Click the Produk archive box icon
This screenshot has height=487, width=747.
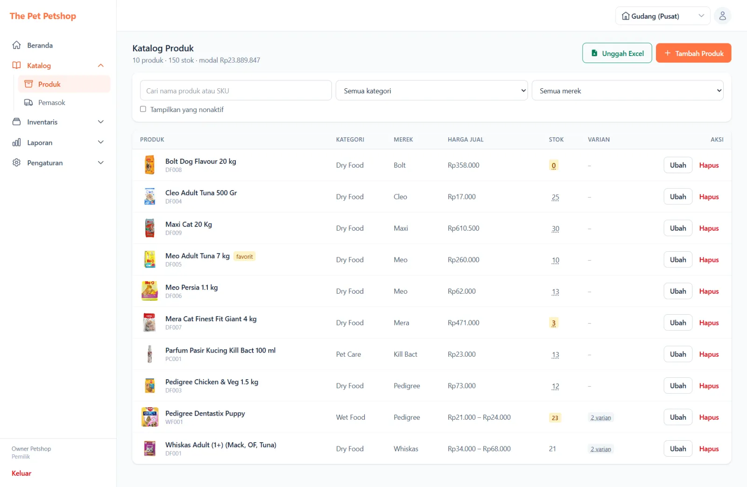click(28, 84)
